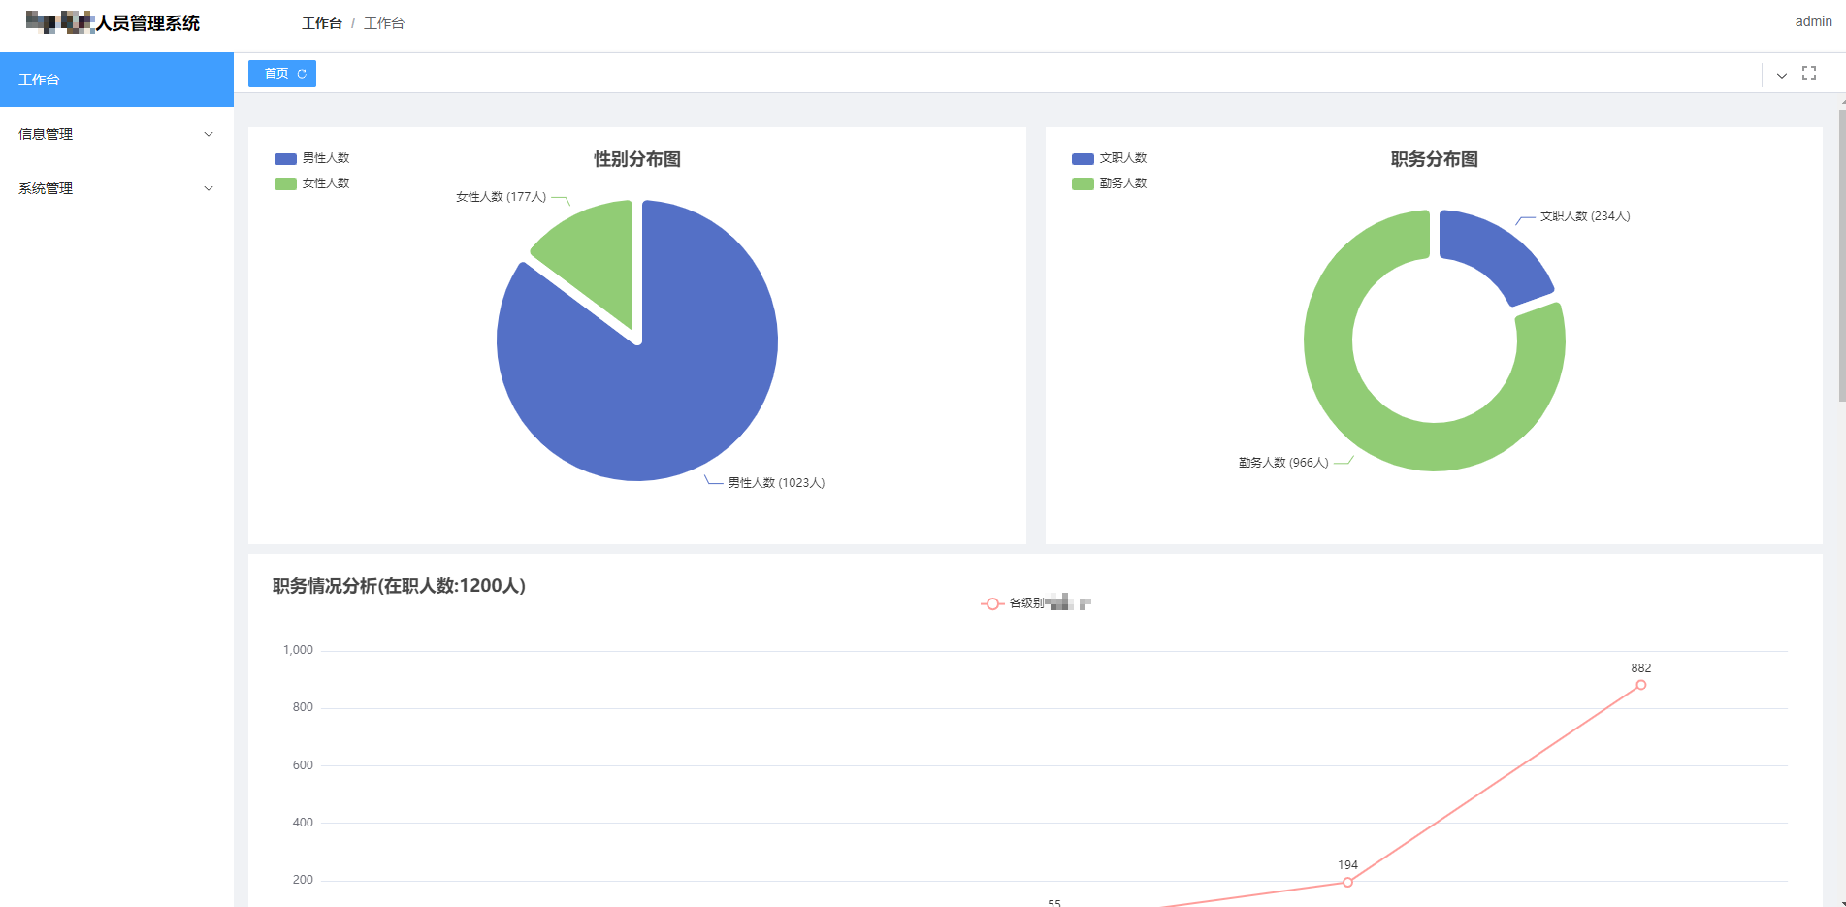The height and width of the screenshot is (907, 1846).
Task: Toggle 勤务人数 legend swatch
Action: click(1083, 183)
